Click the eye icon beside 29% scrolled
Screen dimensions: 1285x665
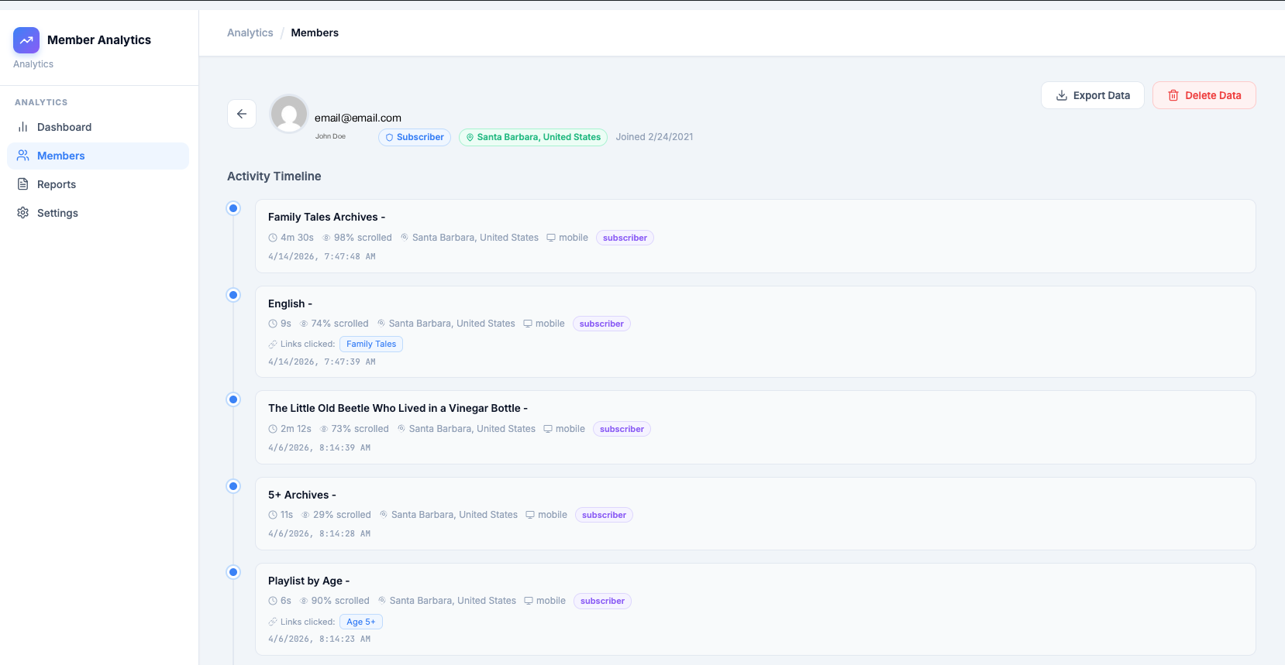click(x=305, y=515)
